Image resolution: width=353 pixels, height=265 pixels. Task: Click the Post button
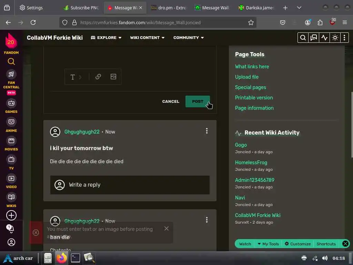198,101
